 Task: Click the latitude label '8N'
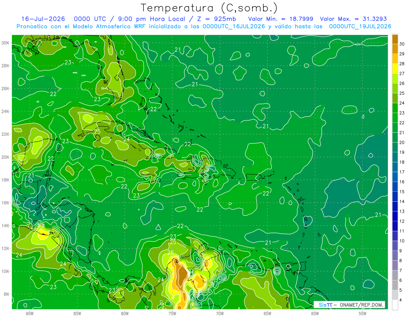pyautogui.click(x=7, y=294)
